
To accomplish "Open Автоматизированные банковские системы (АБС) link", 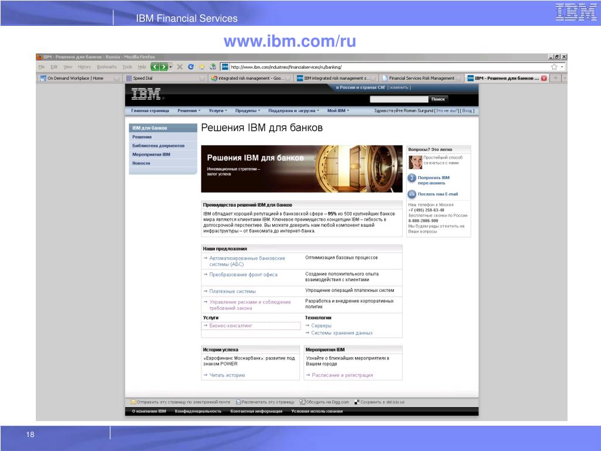I will click(x=247, y=261).
